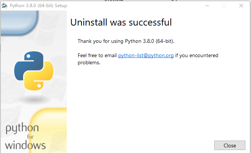
Task: Click the "Python 3.8.0 (64-bit) Setup" title text
Action: pyautogui.click(x=38, y=6)
